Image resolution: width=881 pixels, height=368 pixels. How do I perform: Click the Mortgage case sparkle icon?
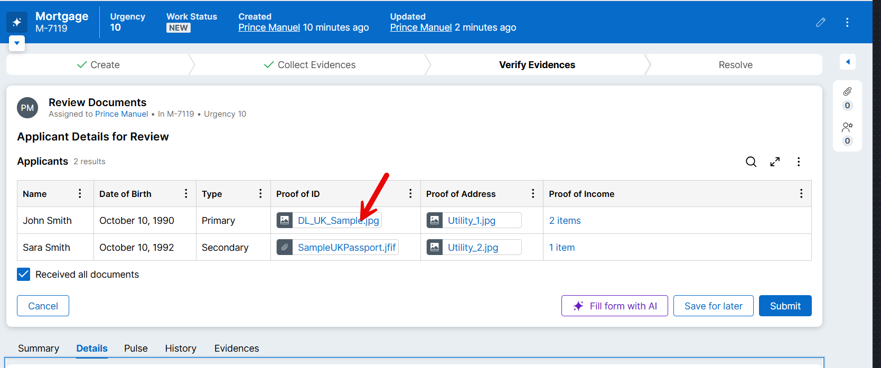(17, 22)
